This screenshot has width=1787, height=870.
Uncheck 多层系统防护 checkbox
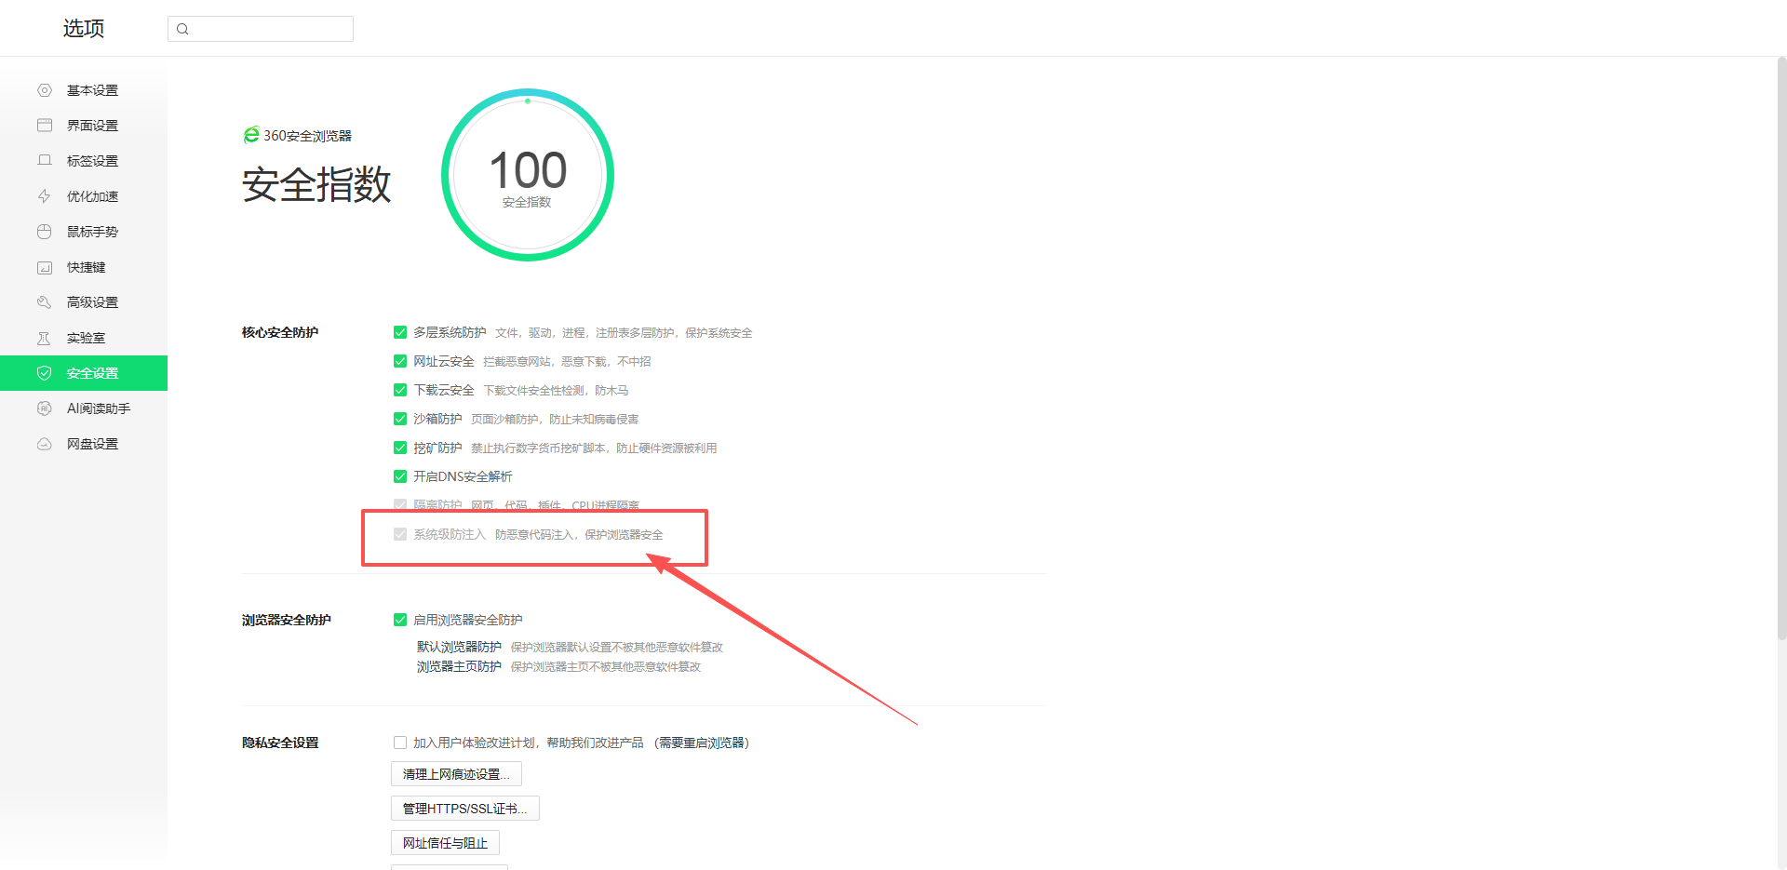400,332
